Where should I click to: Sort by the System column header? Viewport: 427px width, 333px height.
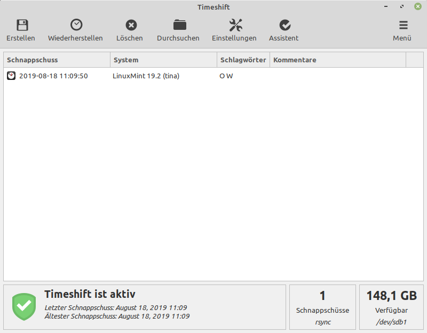click(163, 60)
